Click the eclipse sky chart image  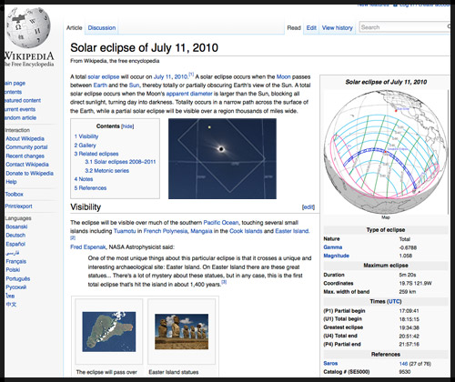pos(222,158)
